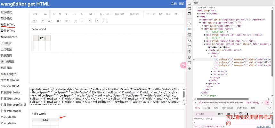Click the styles Filter input field
The width and height of the screenshot is (275, 128).
click(206, 114)
